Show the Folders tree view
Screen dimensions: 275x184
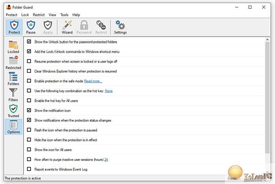click(x=13, y=79)
